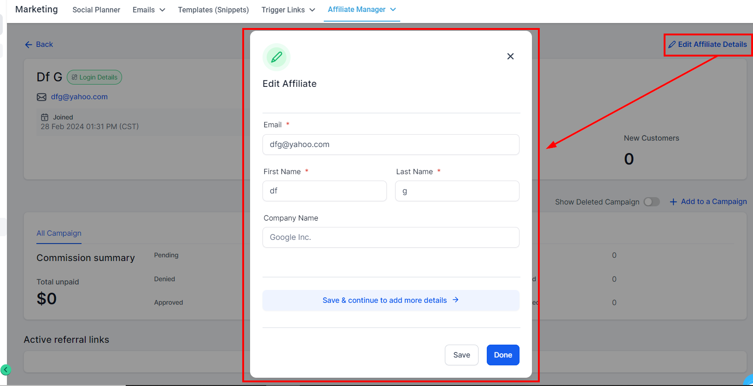Click the blue Done button

coord(503,355)
